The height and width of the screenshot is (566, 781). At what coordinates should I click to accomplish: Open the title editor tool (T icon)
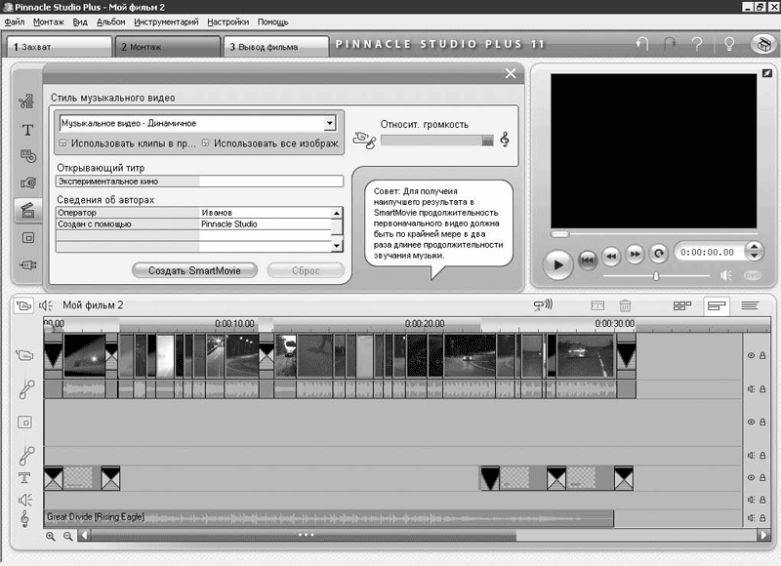pyautogui.click(x=27, y=129)
